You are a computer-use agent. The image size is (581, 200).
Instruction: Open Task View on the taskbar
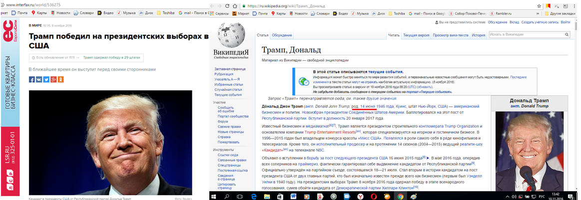[239, 196]
